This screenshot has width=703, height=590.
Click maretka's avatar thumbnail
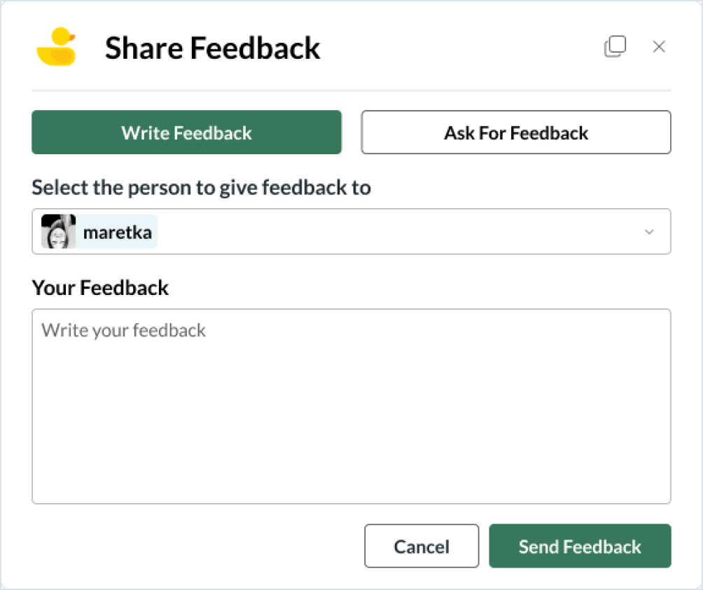pos(57,231)
